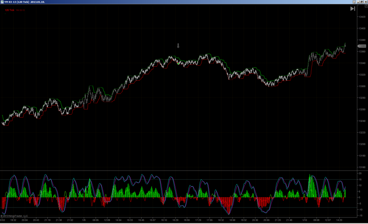This screenshot has width=368, height=224.
Task: Click the 13340 price axis label
Action: (x=362, y=63)
